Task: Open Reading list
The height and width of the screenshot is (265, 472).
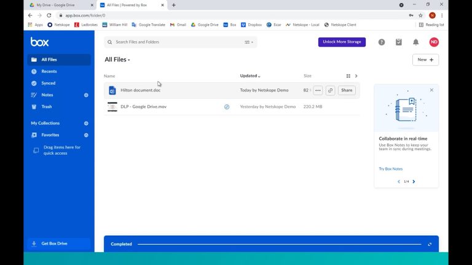Action: point(431,25)
